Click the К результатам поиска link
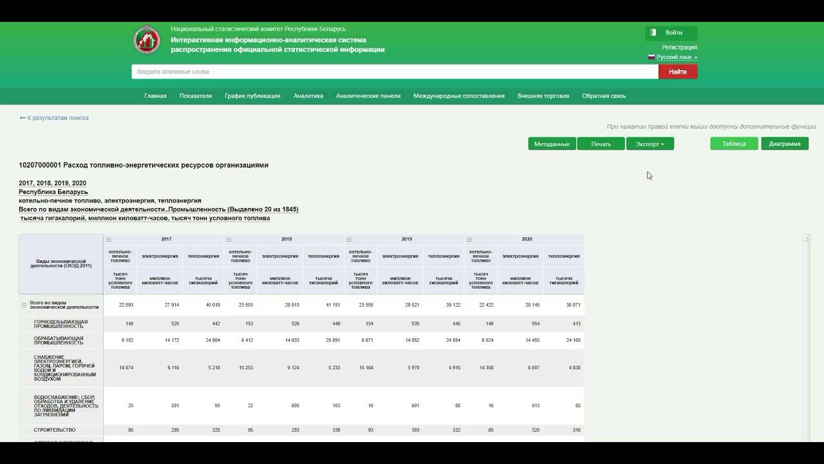This screenshot has width=824, height=464. [x=58, y=118]
